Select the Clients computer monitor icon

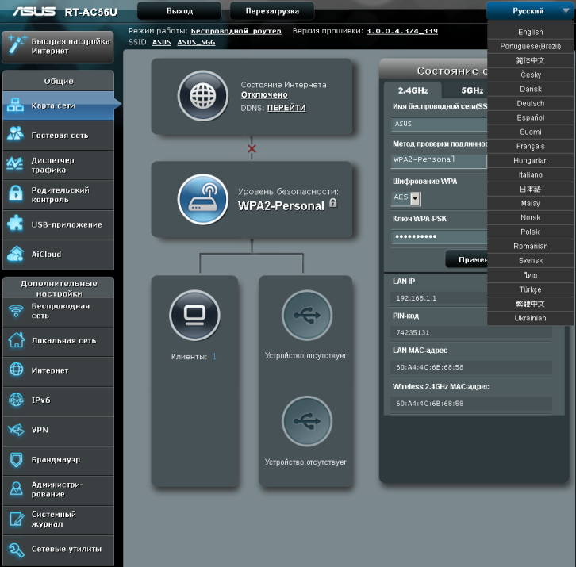(x=194, y=315)
